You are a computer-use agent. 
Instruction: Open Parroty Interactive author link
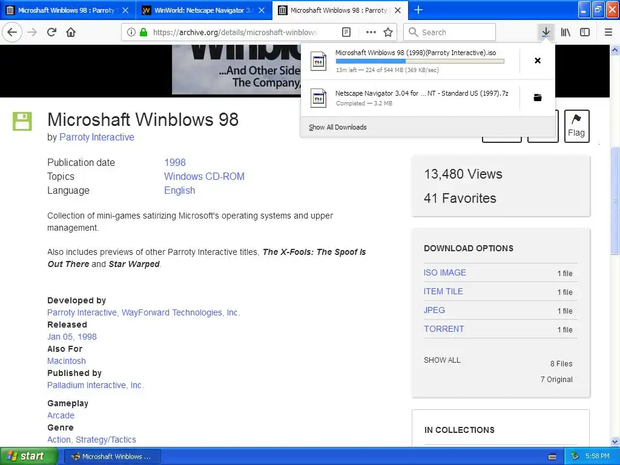[x=96, y=137]
